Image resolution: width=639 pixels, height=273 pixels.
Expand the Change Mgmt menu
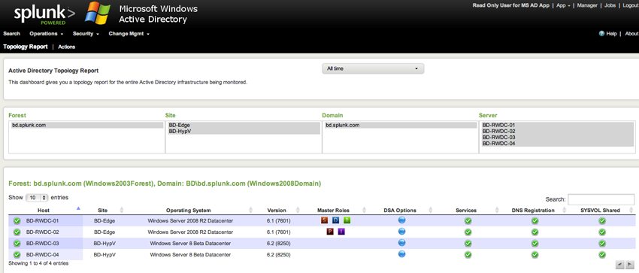(129, 34)
